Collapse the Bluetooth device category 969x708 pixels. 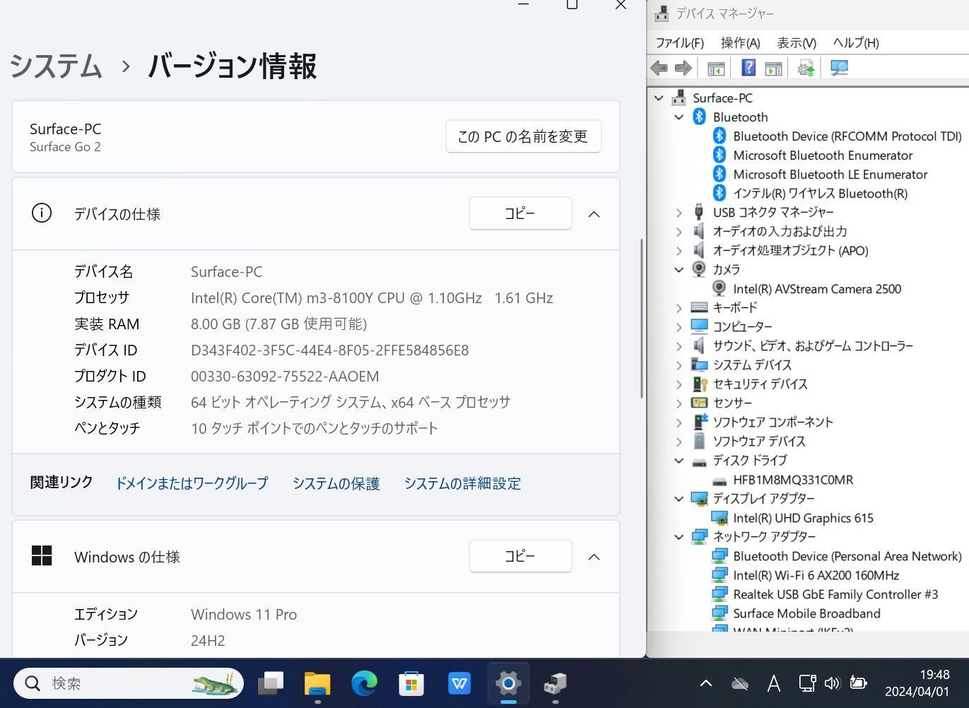point(679,117)
